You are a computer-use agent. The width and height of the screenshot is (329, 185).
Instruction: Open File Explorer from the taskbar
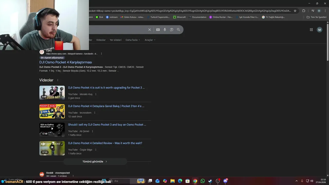point(172,181)
